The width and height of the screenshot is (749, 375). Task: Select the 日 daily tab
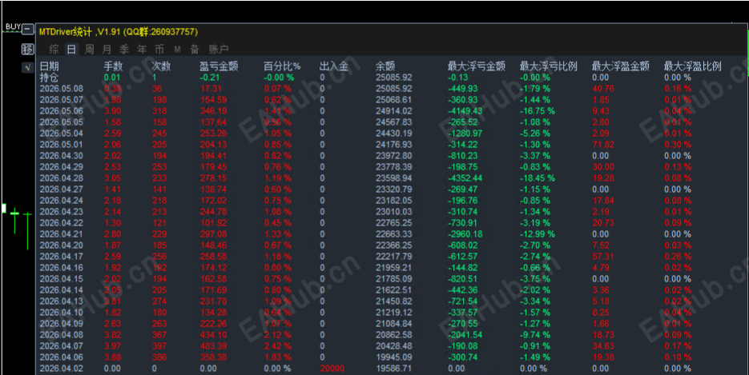point(71,49)
